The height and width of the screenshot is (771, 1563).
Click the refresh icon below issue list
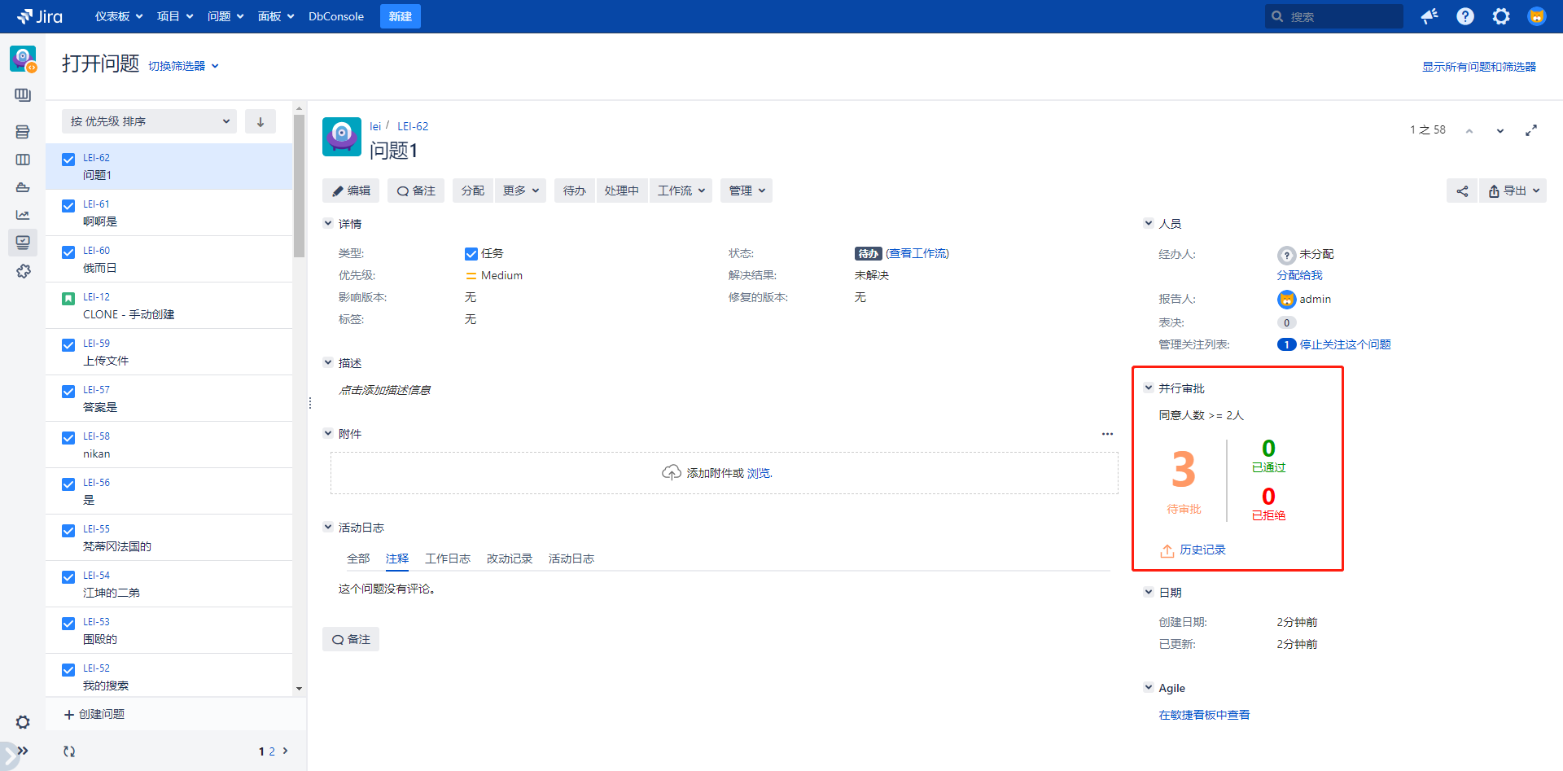pyautogui.click(x=69, y=751)
